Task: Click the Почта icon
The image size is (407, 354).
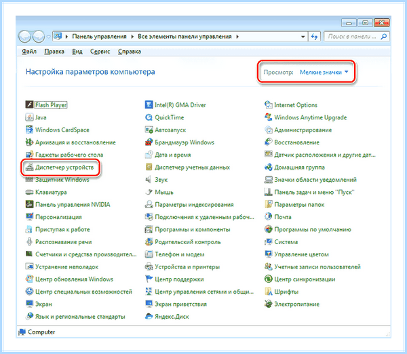Action: pyautogui.click(x=269, y=217)
